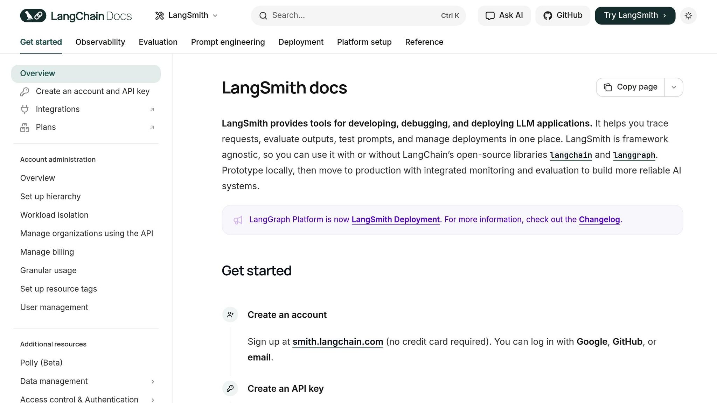This screenshot has height=403, width=717.
Task: Open Integrations via its external link arrow
Action: [152, 109]
